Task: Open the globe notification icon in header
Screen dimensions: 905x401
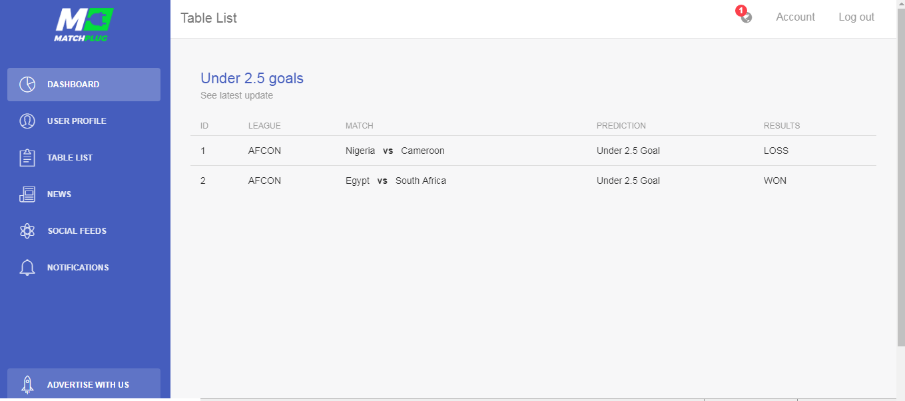Action: point(747,18)
